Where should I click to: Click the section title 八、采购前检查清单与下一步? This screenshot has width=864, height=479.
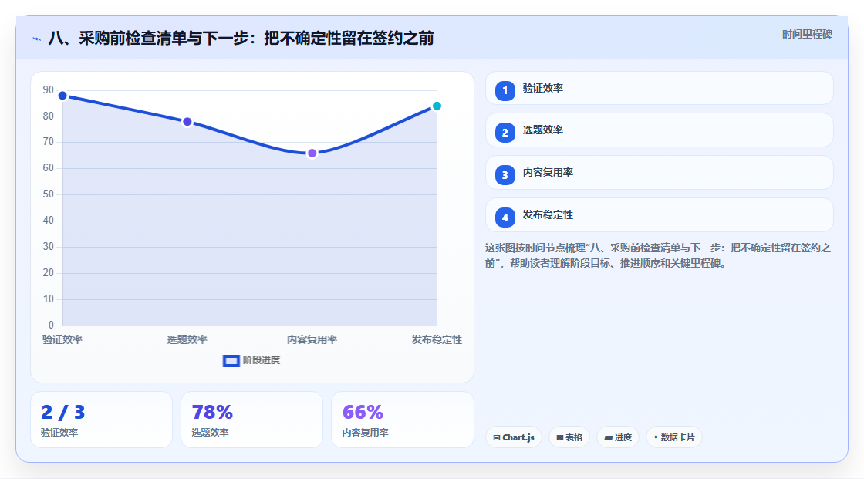click(x=241, y=38)
